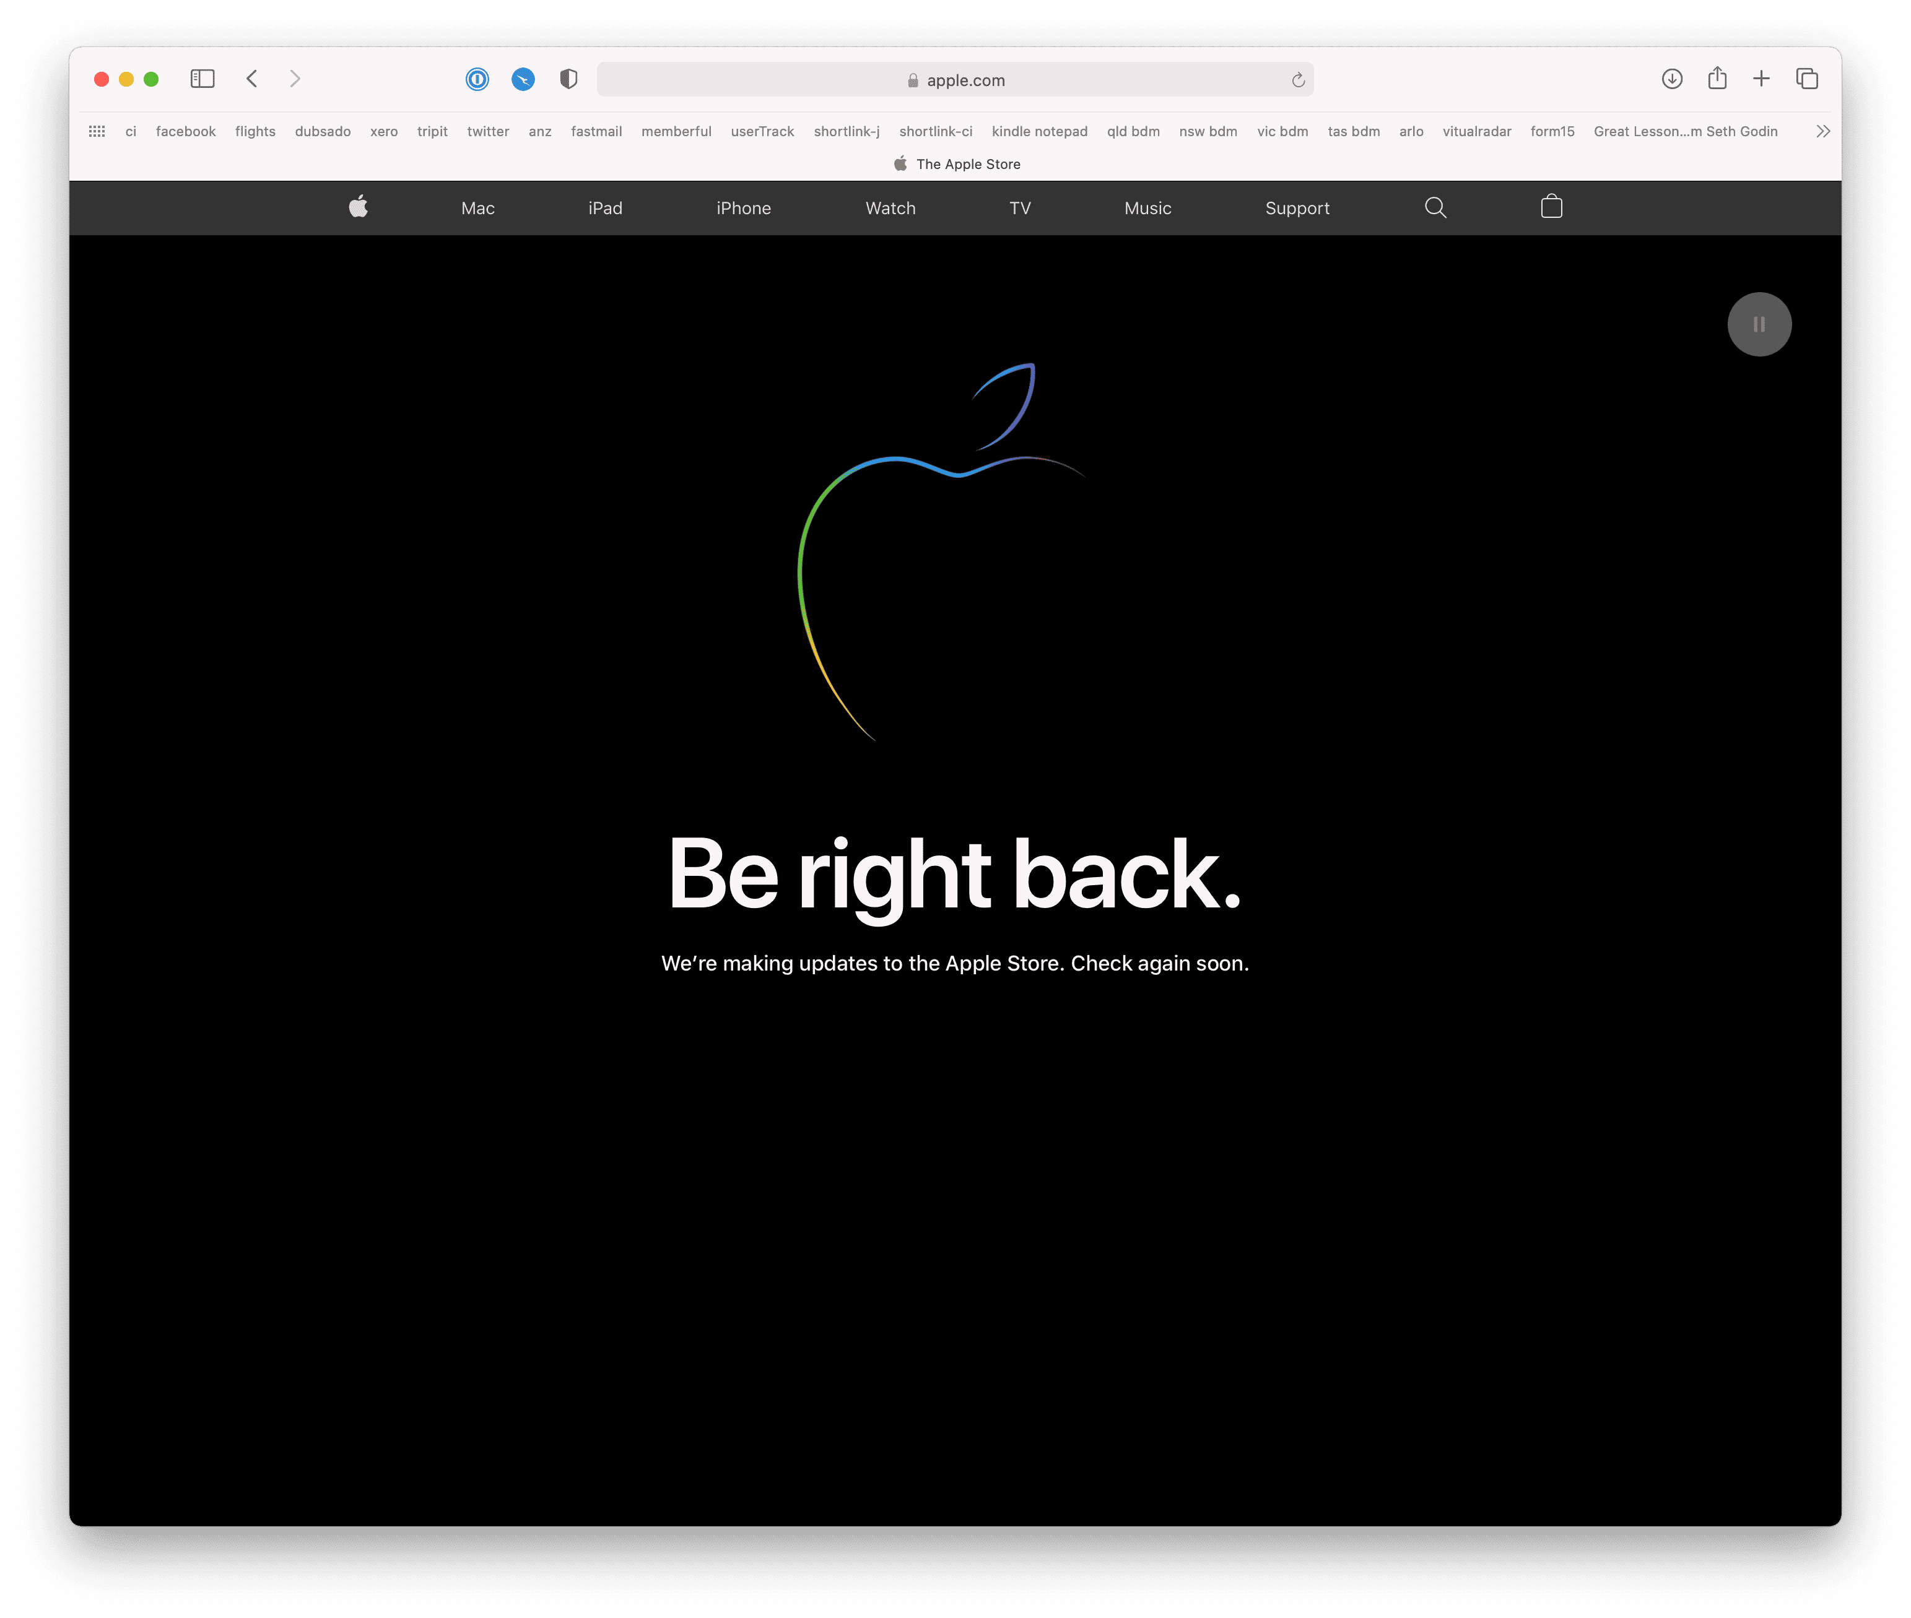Click the apple.com address field
Screen dimensions: 1911x1618
[x=954, y=80]
